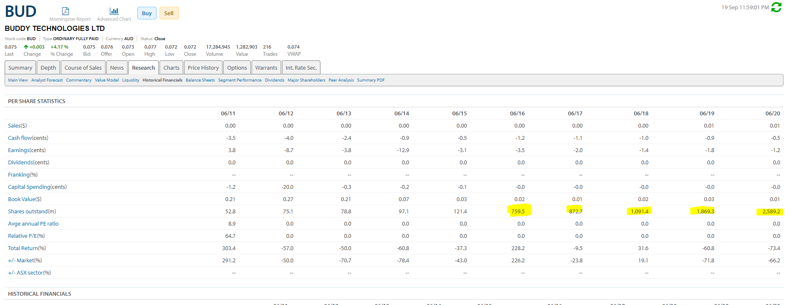Open the News tab
The image size is (792, 305).
pos(117,68)
